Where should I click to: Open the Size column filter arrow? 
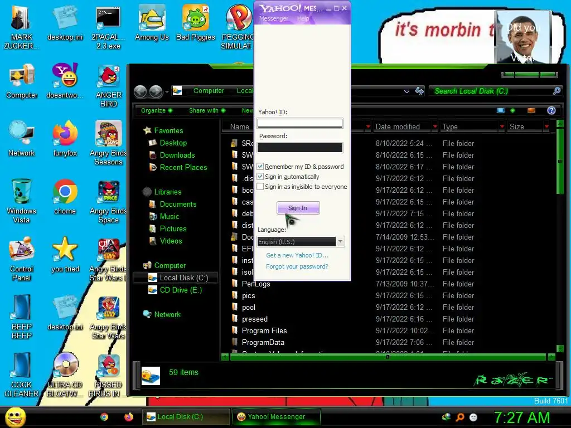pos(546,127)
